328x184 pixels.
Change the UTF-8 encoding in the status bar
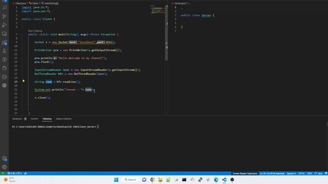click(x=301, y=173)
